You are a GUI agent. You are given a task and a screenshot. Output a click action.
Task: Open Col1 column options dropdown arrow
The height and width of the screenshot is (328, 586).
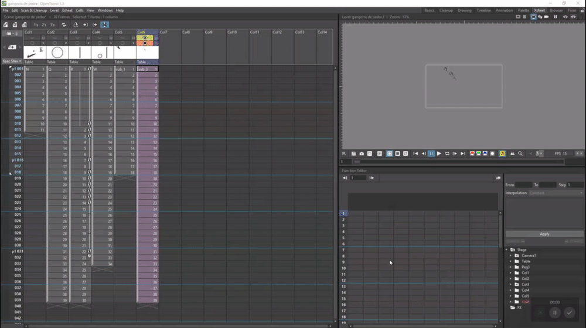[43, 43]
